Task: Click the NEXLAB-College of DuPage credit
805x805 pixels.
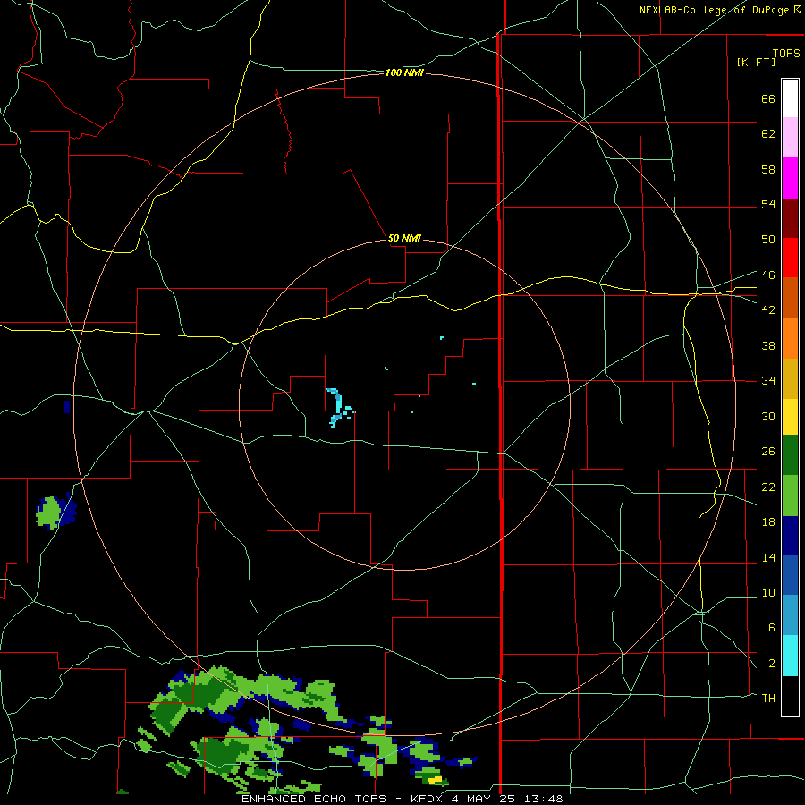Action: click(720, 10)
